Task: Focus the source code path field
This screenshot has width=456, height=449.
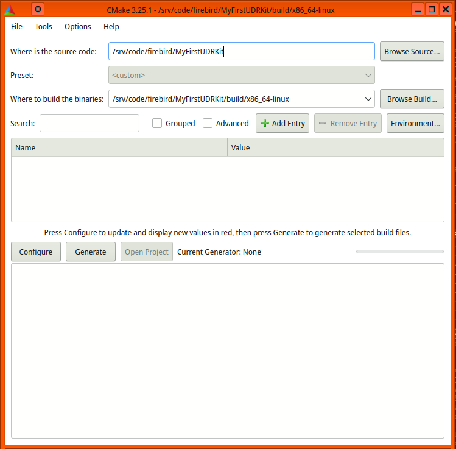Action: (241, 51)
